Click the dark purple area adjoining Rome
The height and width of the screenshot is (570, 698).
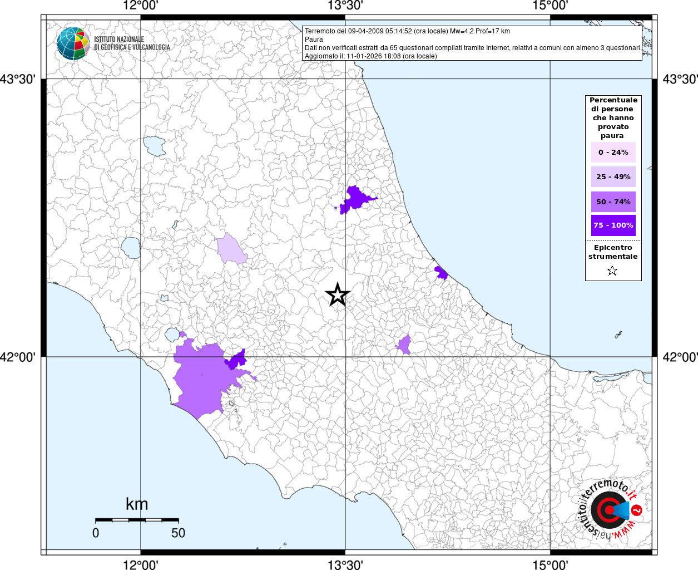coord(236,360)
